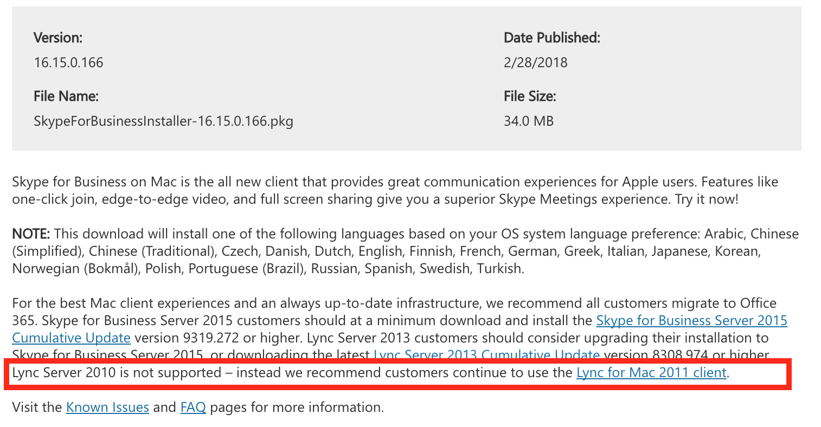Image resolution: width=821 pixels, height=427 pixels.
Task: Open the Known Issues link
Action: coord(107,407)
